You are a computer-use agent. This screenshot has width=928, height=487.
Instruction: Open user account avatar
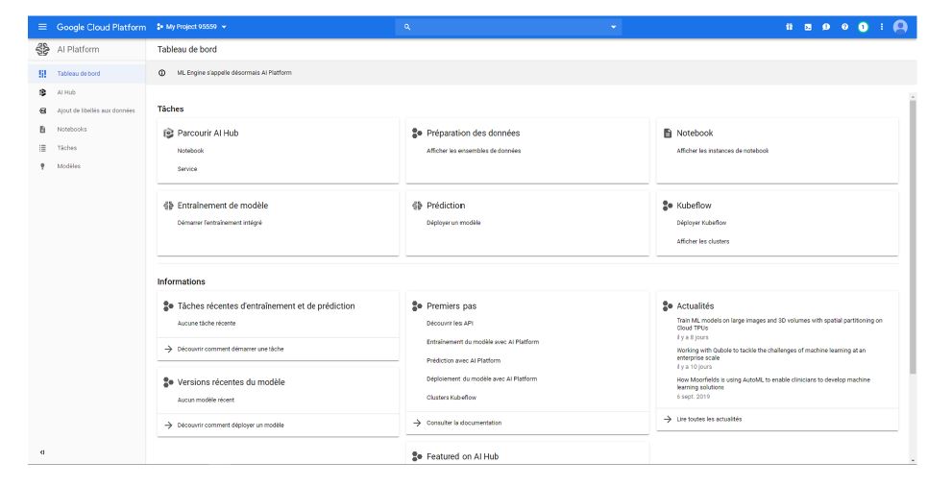[900, 26]
